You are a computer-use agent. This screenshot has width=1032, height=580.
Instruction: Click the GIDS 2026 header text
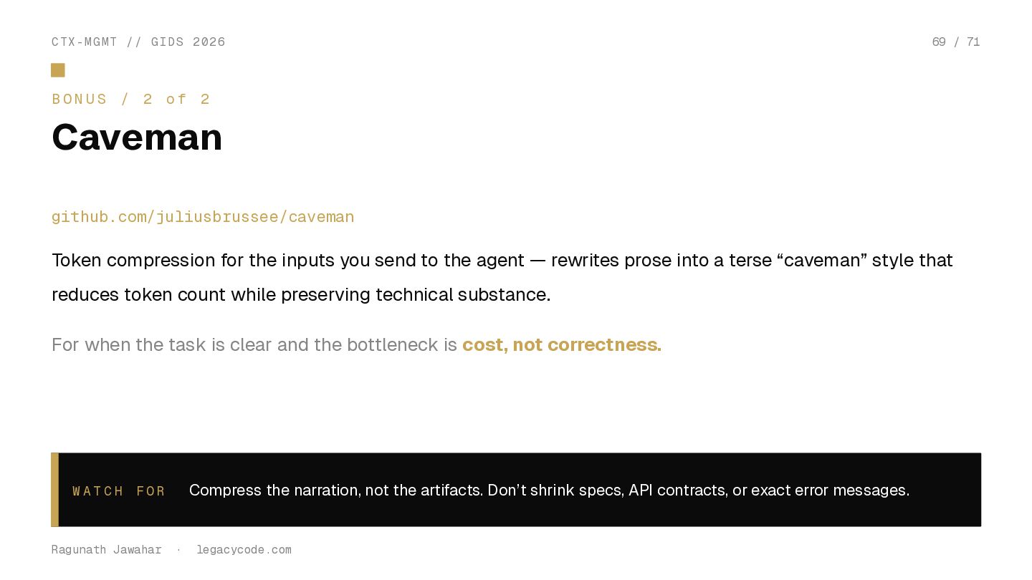188,42
